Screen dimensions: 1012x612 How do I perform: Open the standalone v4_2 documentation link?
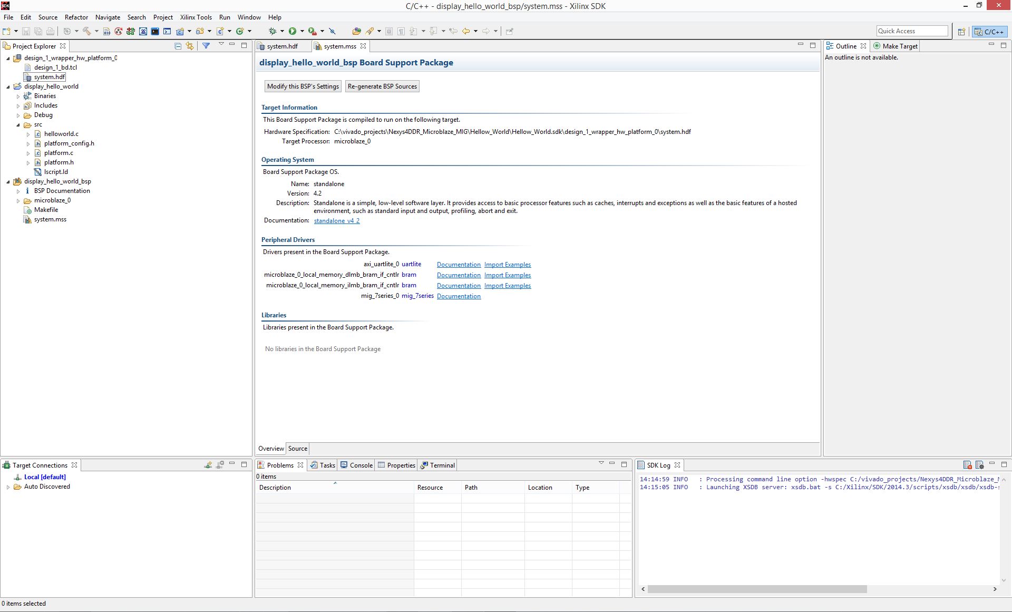337,221
